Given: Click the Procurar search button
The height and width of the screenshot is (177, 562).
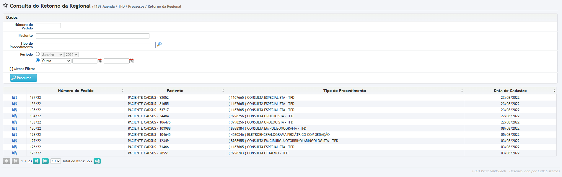Looking at the screenshot, I should [24, 78].
